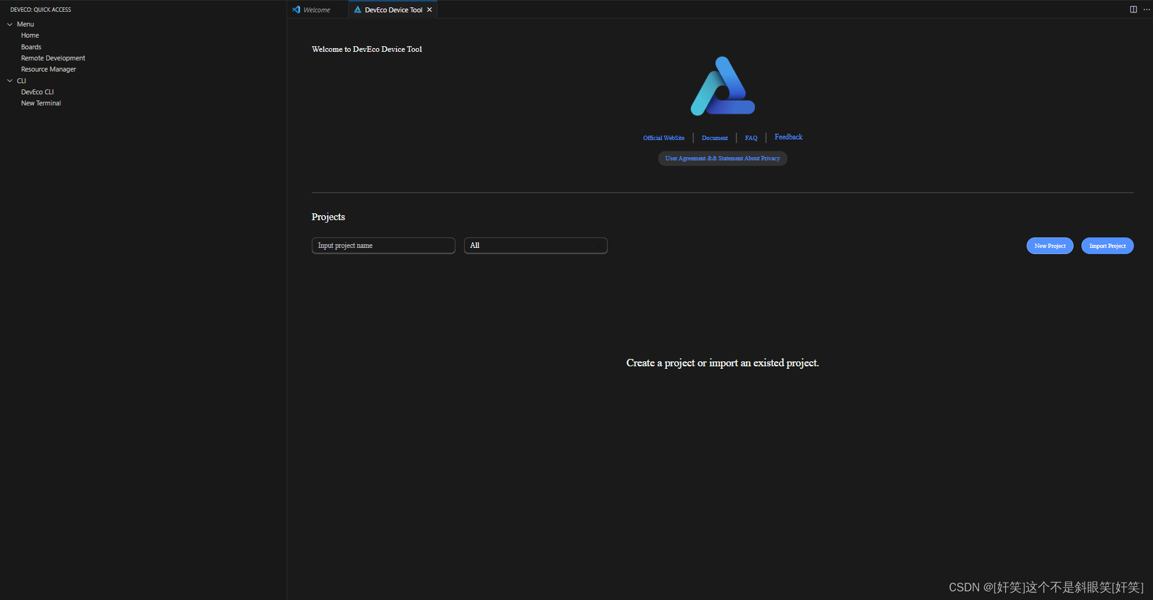Collapse the CLI tree section
Viewport: 1153px width, 600px height.
pos(10,81)
